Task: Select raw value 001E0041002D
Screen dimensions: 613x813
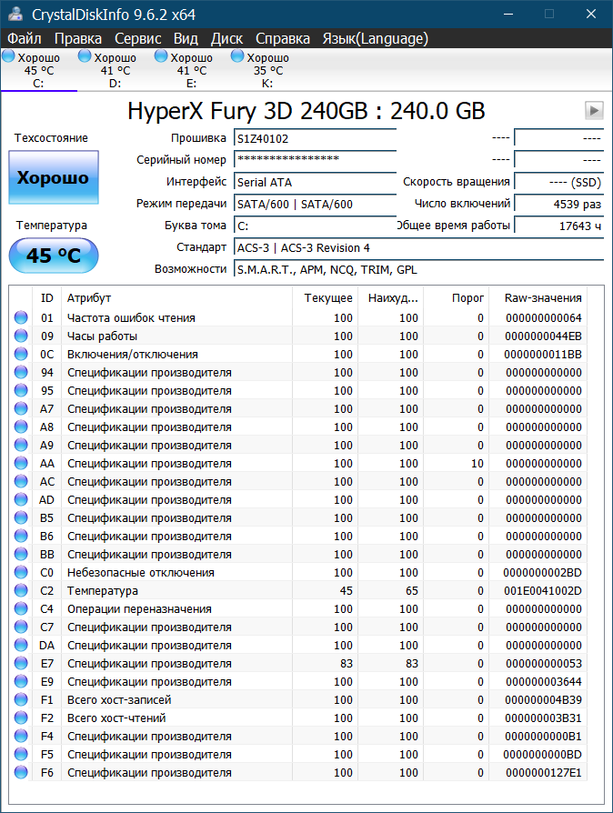Action: (542, 590)
